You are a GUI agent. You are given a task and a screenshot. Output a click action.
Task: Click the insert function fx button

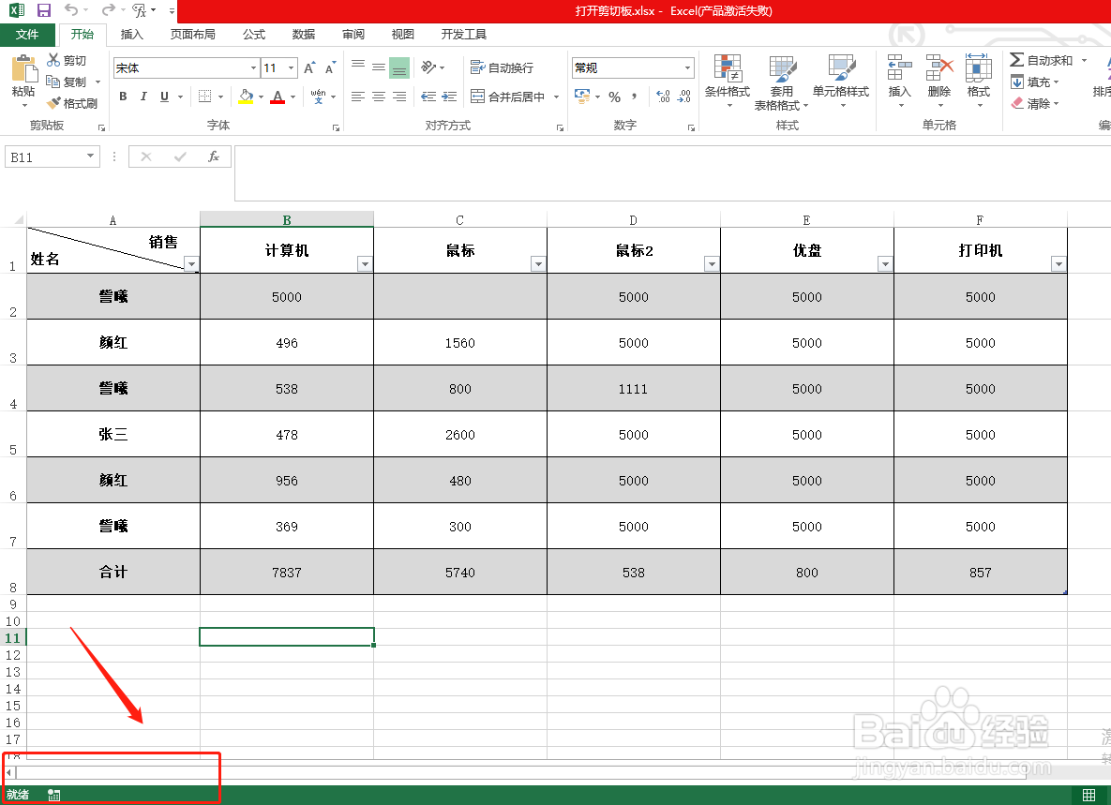click(x=213, y=157)
